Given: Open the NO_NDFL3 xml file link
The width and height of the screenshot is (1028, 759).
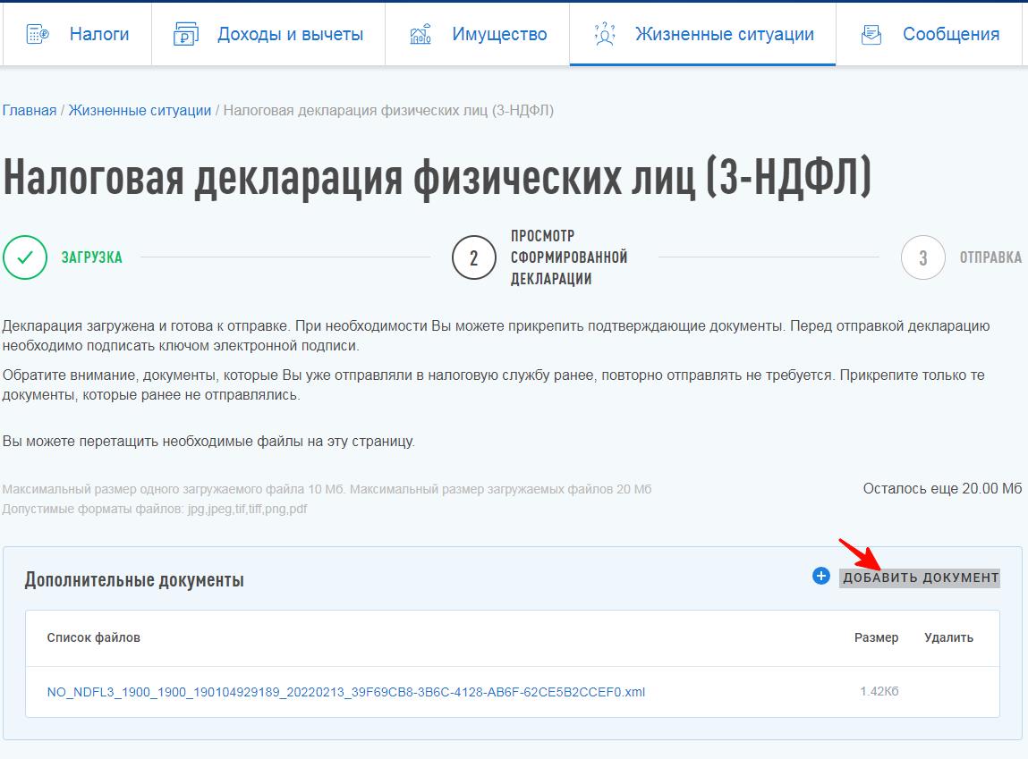Looking at the screenshot, I should click(x=345, y=692).
